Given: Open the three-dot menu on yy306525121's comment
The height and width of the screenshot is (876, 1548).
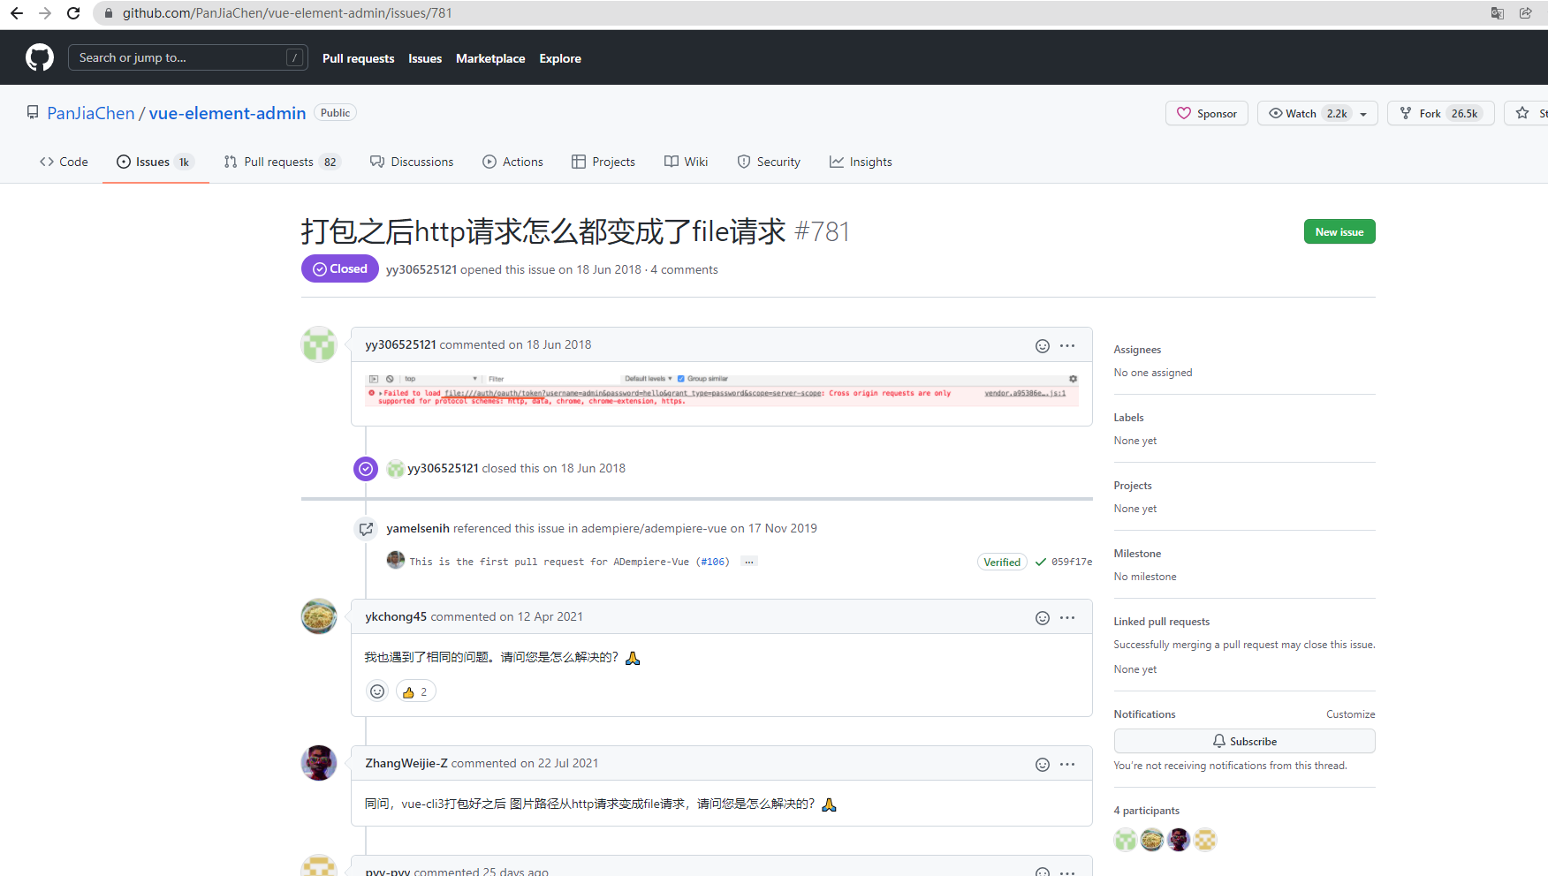Looking at the screenshot, I should (1067, 346).
